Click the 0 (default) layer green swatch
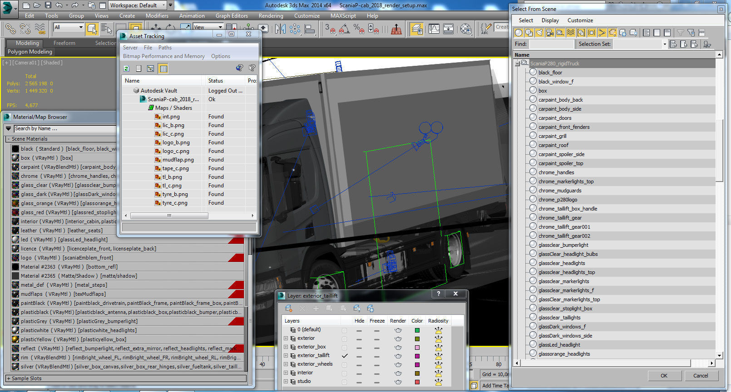 417,330
